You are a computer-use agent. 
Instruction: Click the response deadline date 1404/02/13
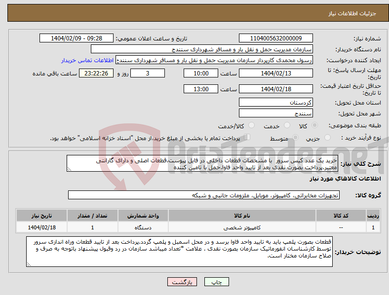(x=275, y=73)
